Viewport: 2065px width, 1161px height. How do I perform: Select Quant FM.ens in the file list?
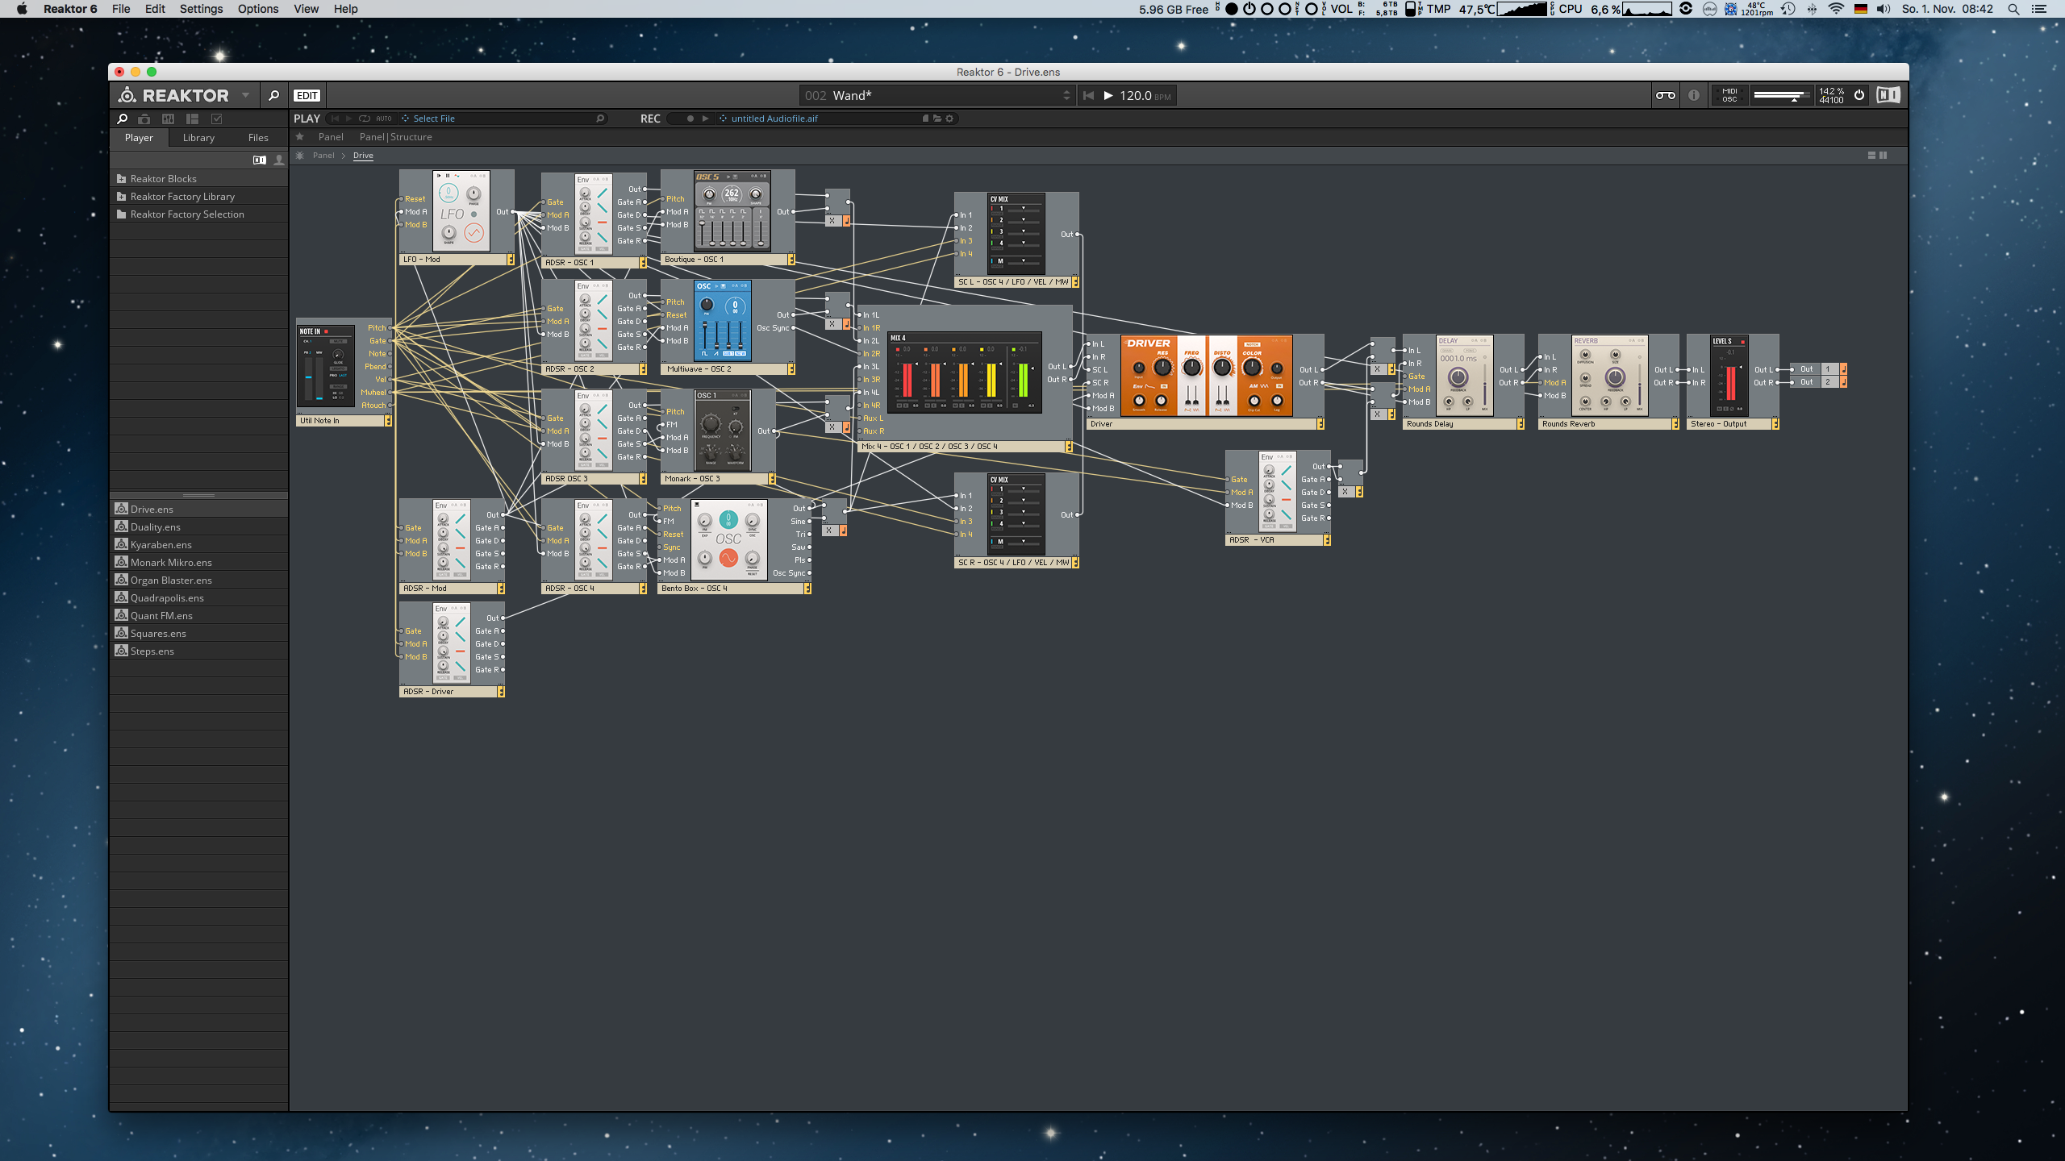(x=198, y=616)
